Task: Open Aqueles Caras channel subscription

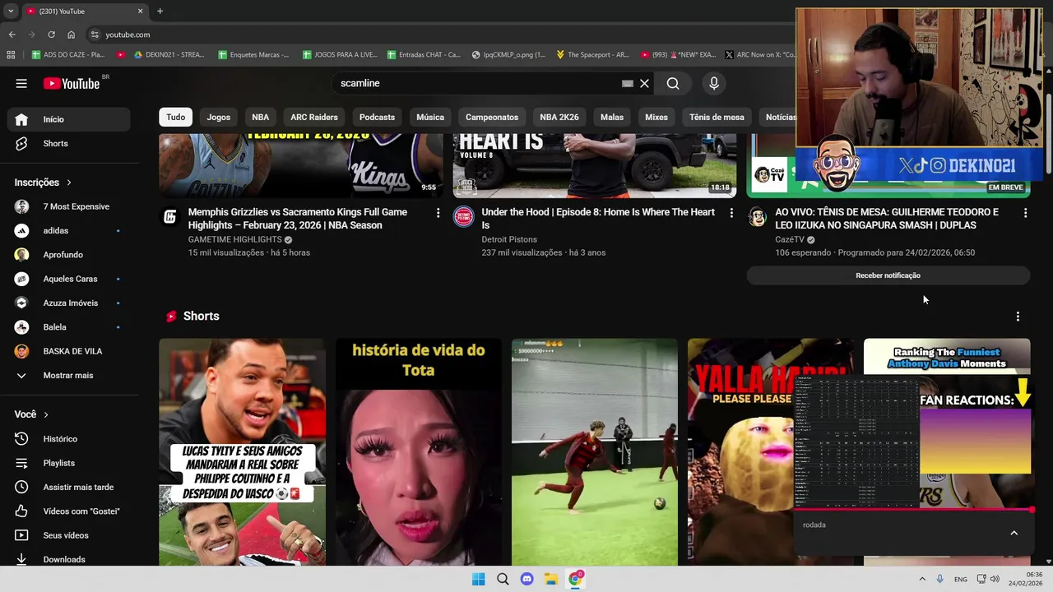Action: click(69, 279)
